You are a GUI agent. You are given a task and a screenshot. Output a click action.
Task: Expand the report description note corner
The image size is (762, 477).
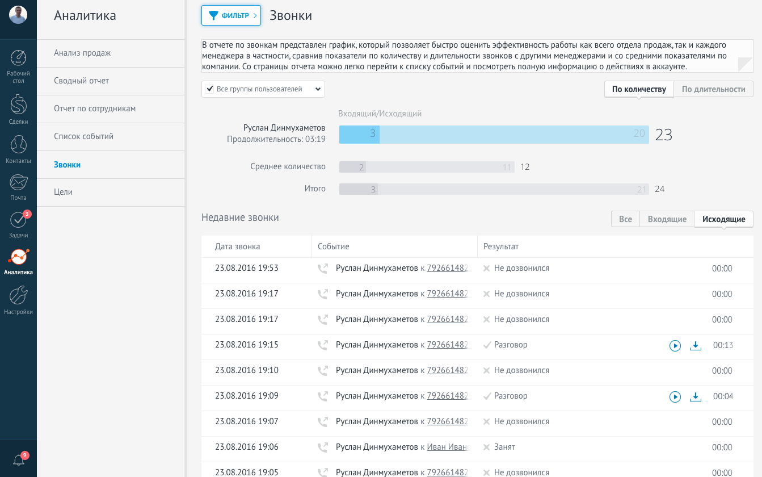coord(745,65)
